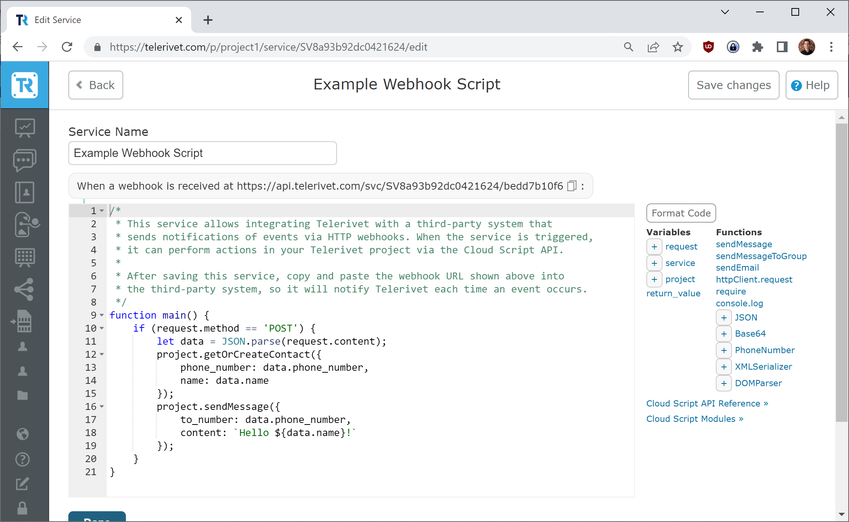Screen dimensions: 849x522
Task: Open the globe icon in sidebar
Action: (23, 434)
